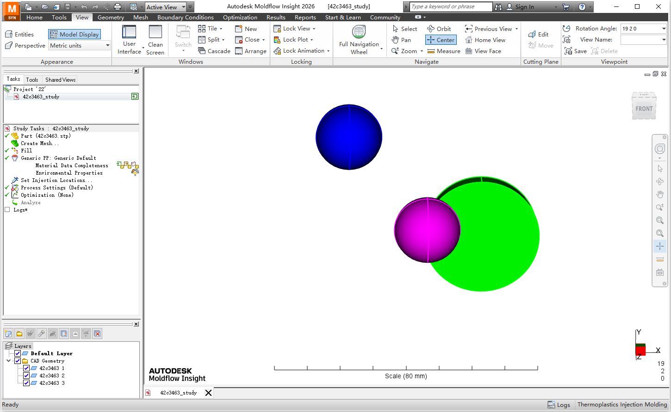Click the help question mark icon
This screenshot has height=412, width=671.
(x=582, y=7)
